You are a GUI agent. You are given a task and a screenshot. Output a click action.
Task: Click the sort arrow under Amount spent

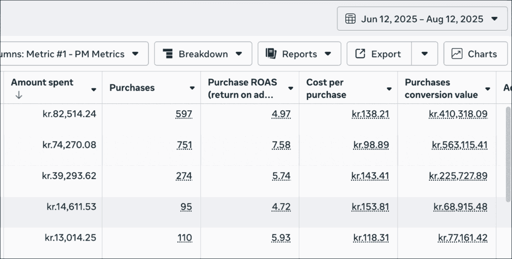[18, 95]
